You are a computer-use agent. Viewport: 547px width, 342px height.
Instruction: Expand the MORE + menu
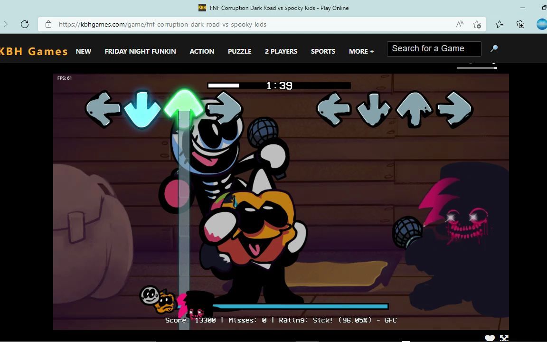click(361, 51)
